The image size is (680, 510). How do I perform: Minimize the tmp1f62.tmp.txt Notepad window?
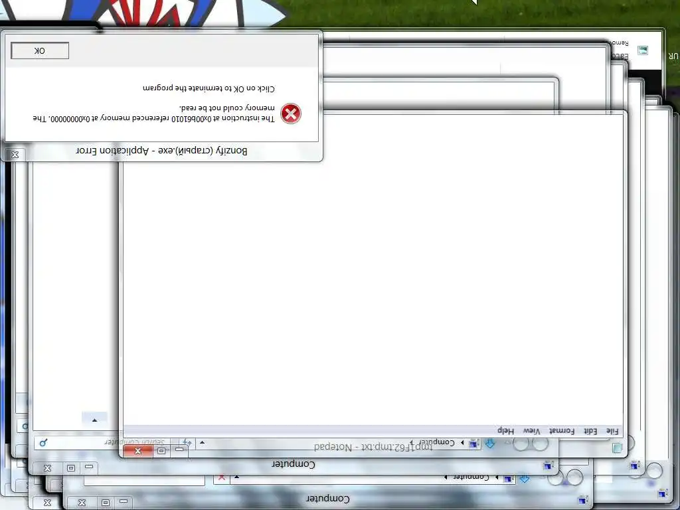[x=179, y=450]
